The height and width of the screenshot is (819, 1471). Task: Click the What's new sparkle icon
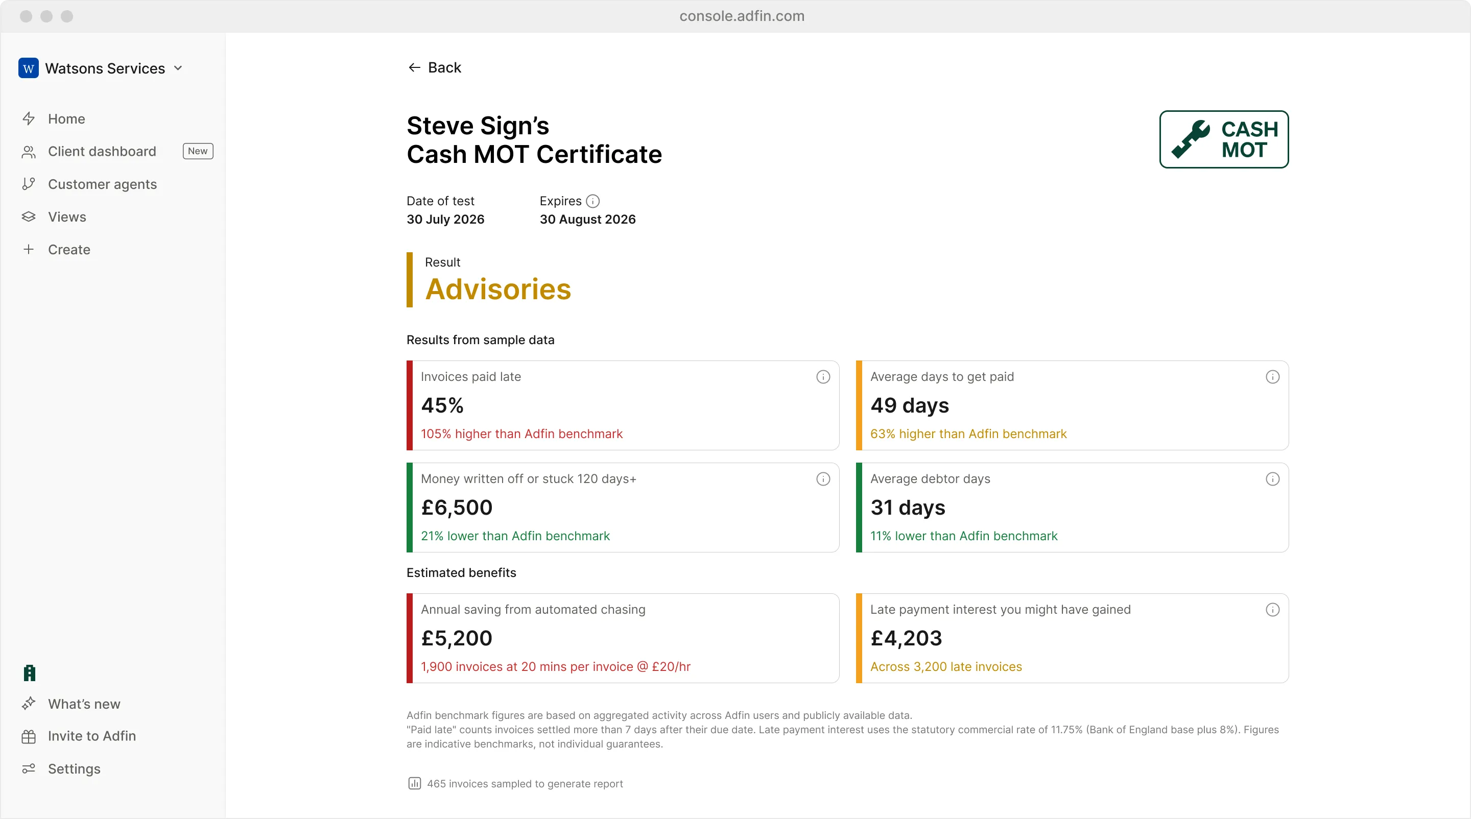[x=29, y=703]
